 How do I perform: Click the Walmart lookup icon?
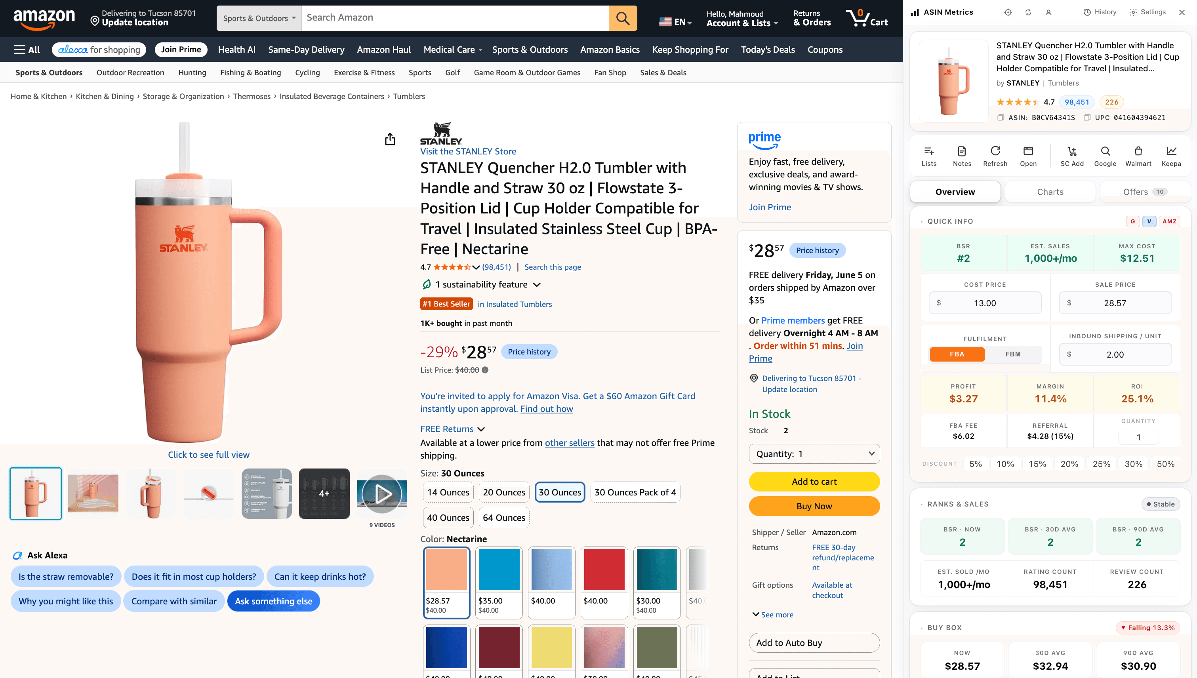1138,156
